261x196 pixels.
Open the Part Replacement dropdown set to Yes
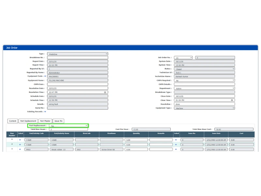(x=69, y=125)
